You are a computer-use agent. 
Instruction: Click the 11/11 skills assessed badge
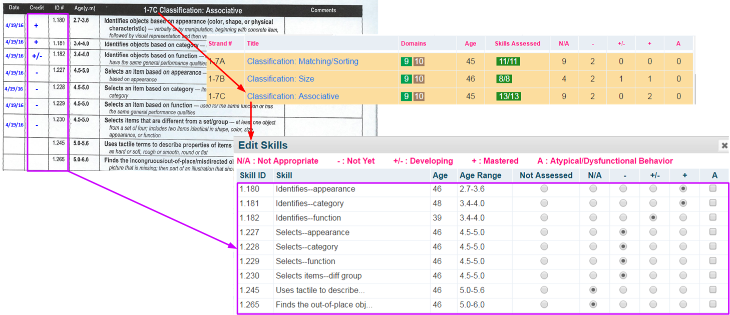coord(508,61)
